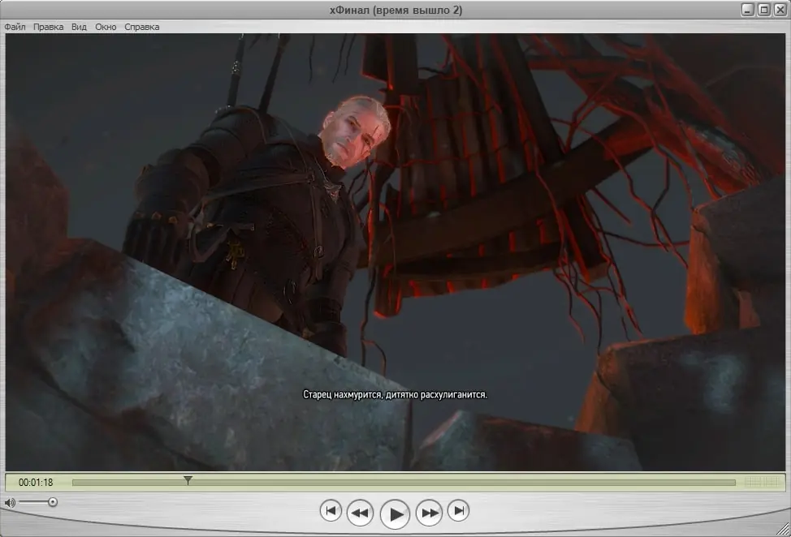Seek to the middle of the timeline track
This screenshot has width=791, height=537.
(404, 483)
